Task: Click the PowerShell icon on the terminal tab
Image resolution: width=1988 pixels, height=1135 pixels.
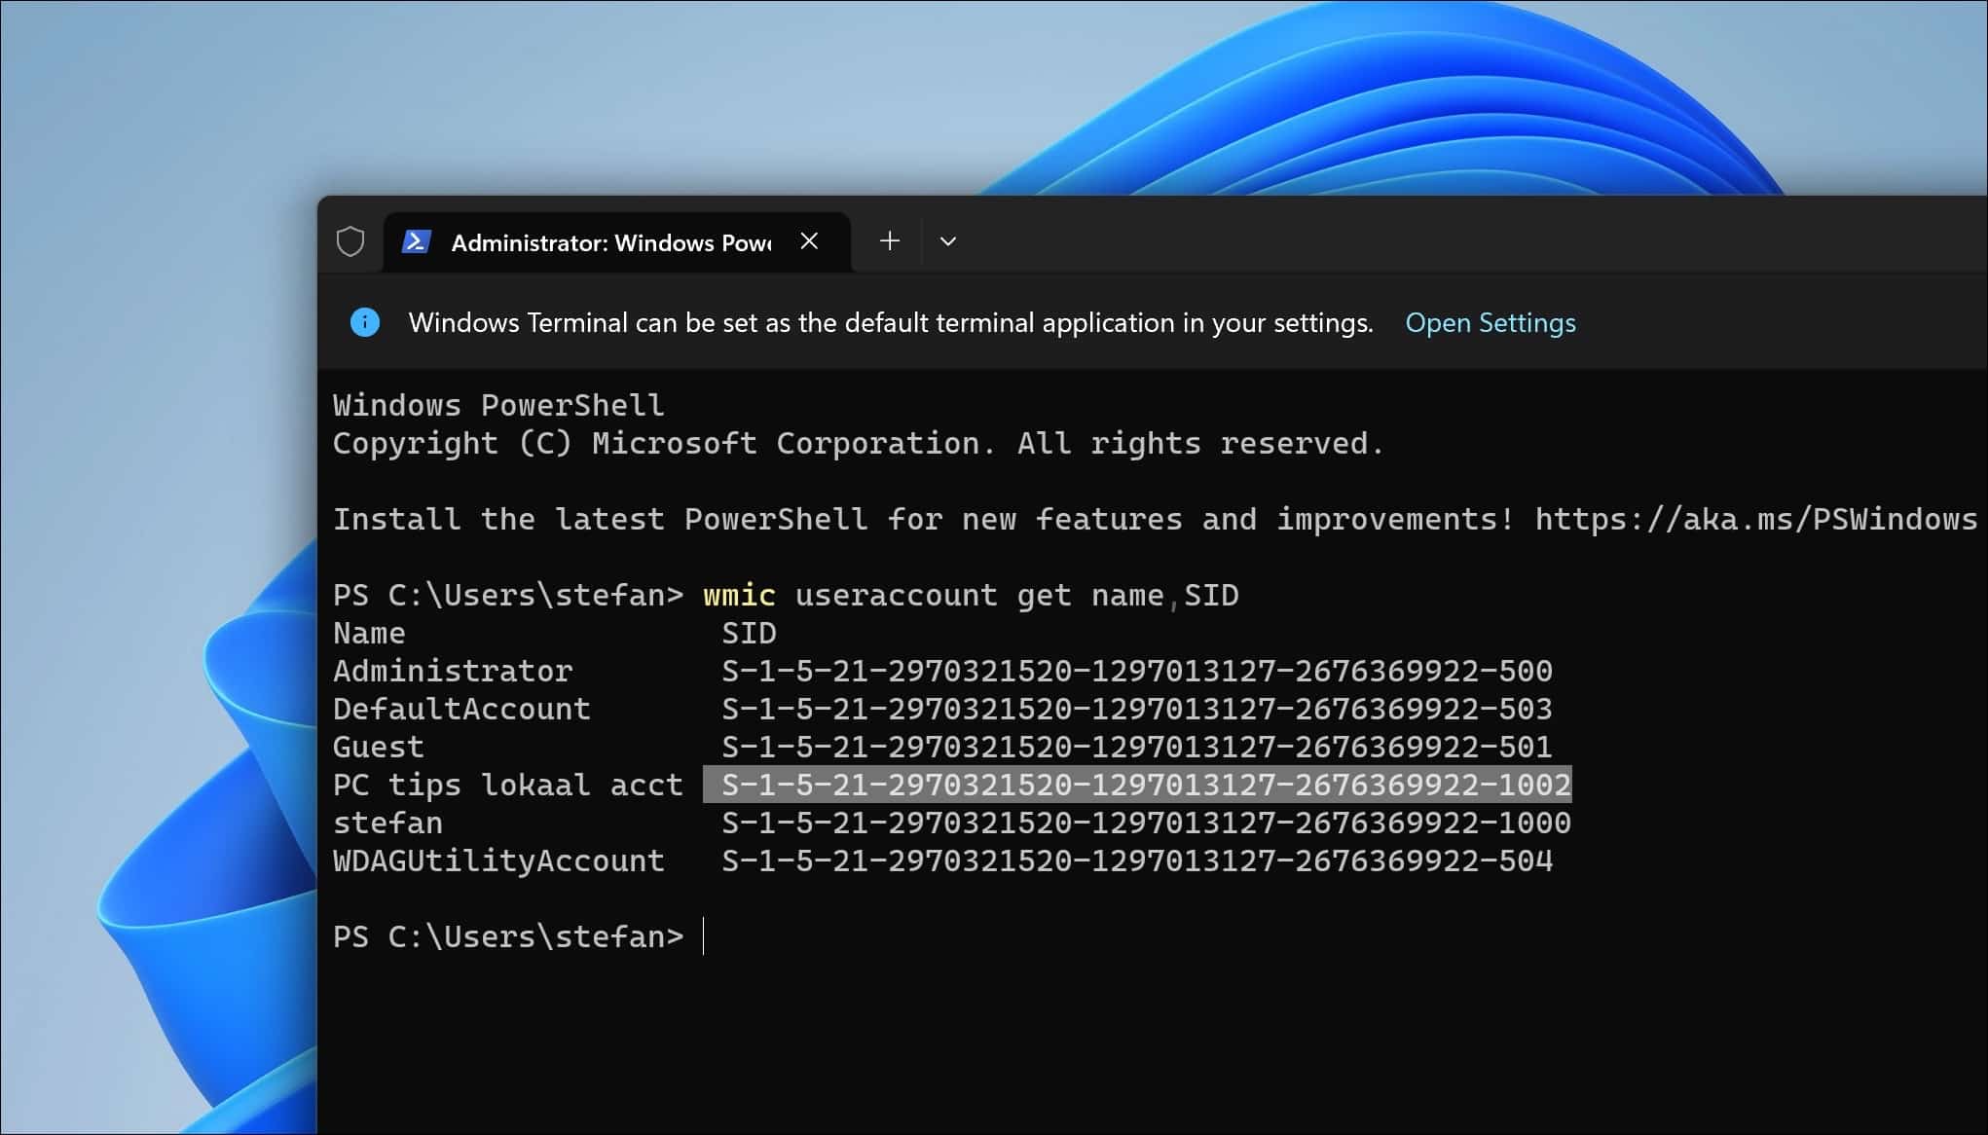Action: [415, 241]
